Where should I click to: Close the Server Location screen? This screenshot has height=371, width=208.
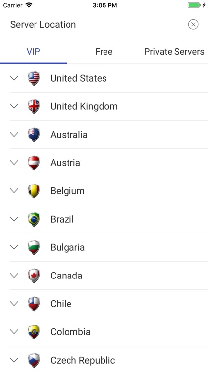click(193, 24)
